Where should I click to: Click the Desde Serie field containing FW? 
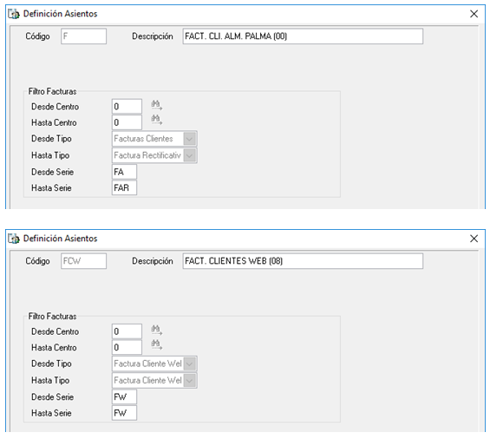[124, 397]
